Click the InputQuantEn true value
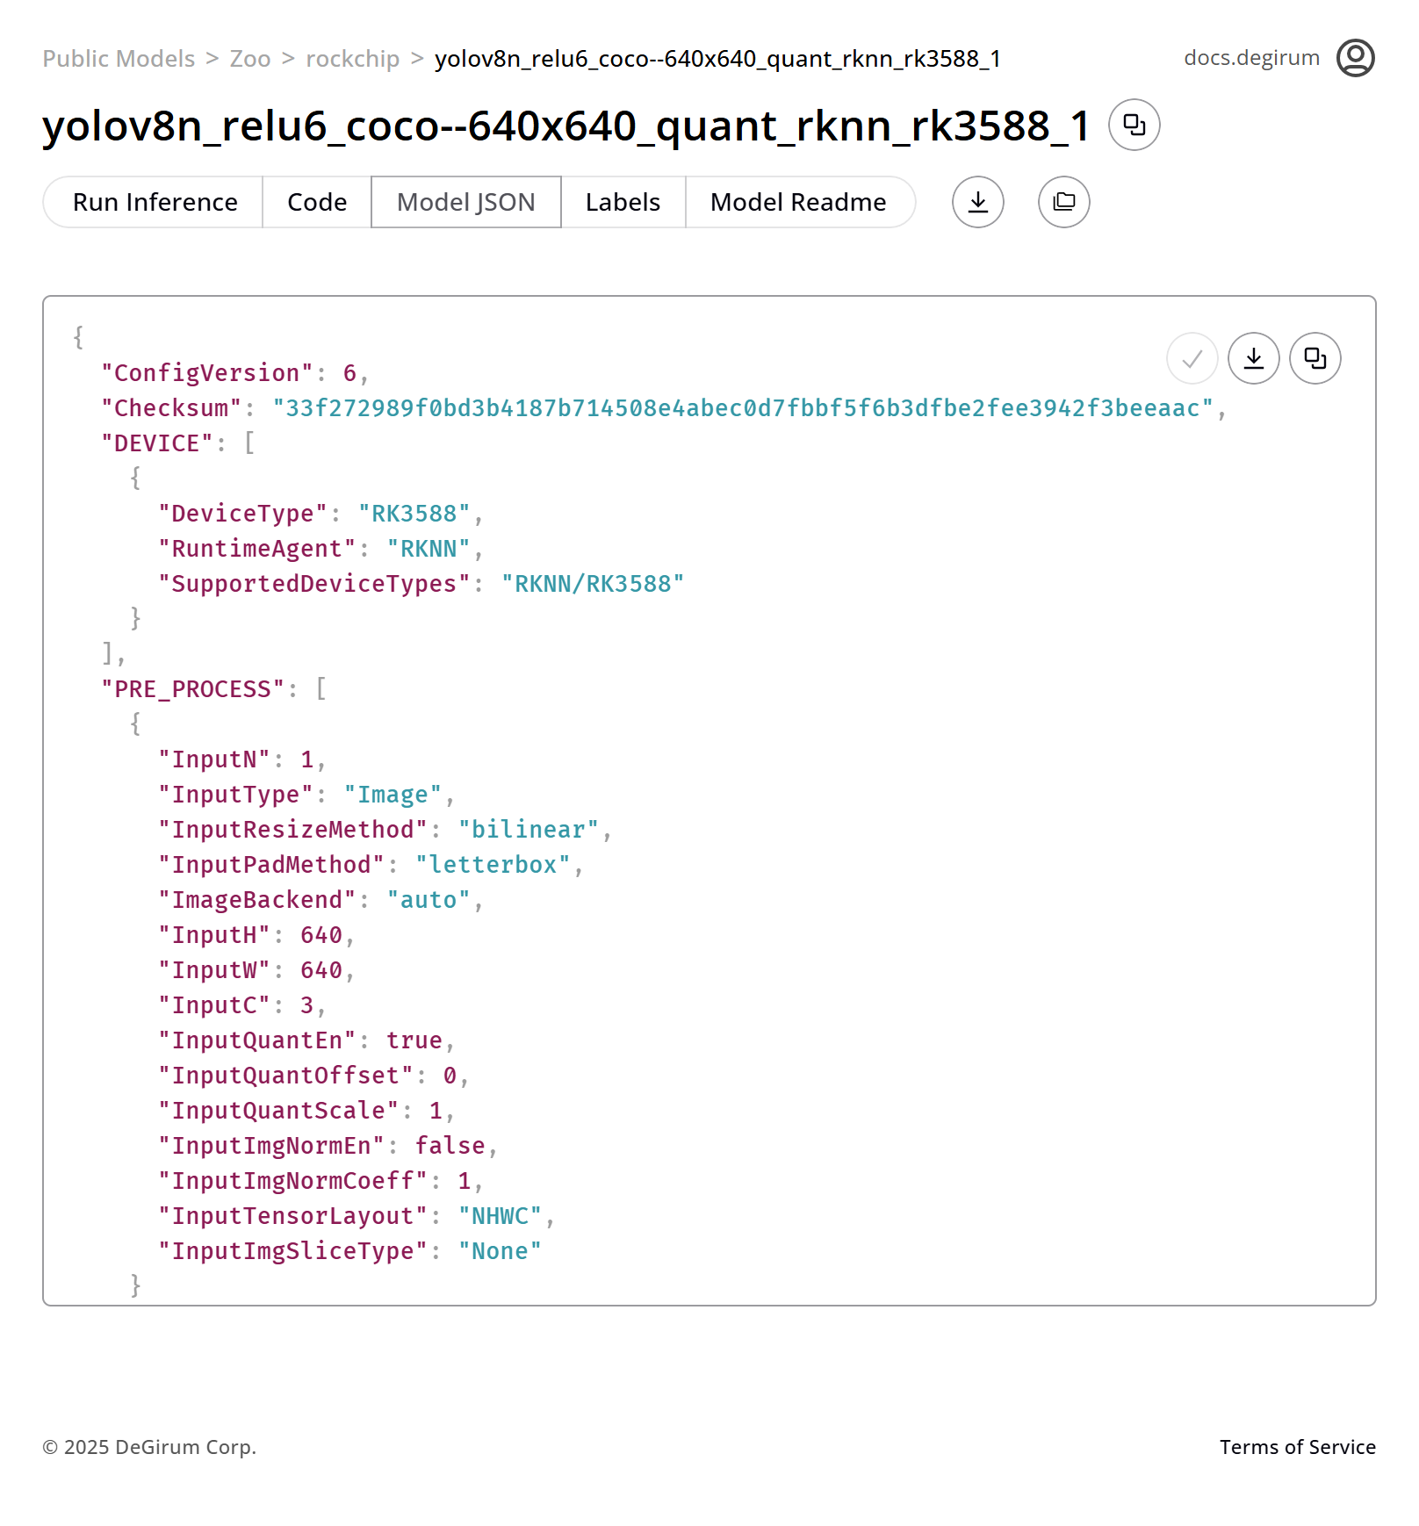The image size is (1419, 1526). 414,1040
